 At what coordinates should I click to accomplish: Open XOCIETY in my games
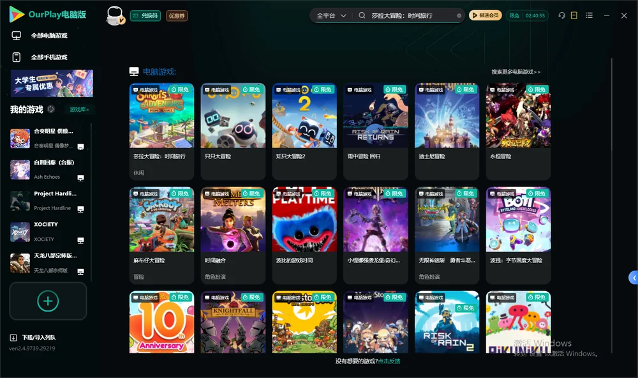coord(47,232)
